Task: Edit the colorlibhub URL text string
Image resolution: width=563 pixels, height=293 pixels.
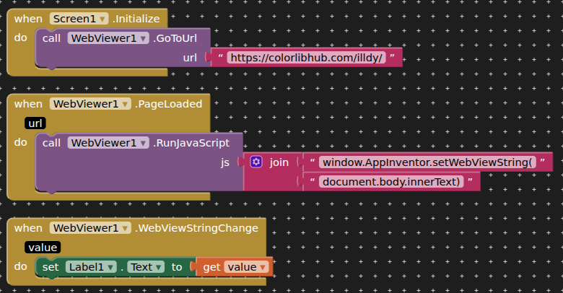Action: [306, 58]
